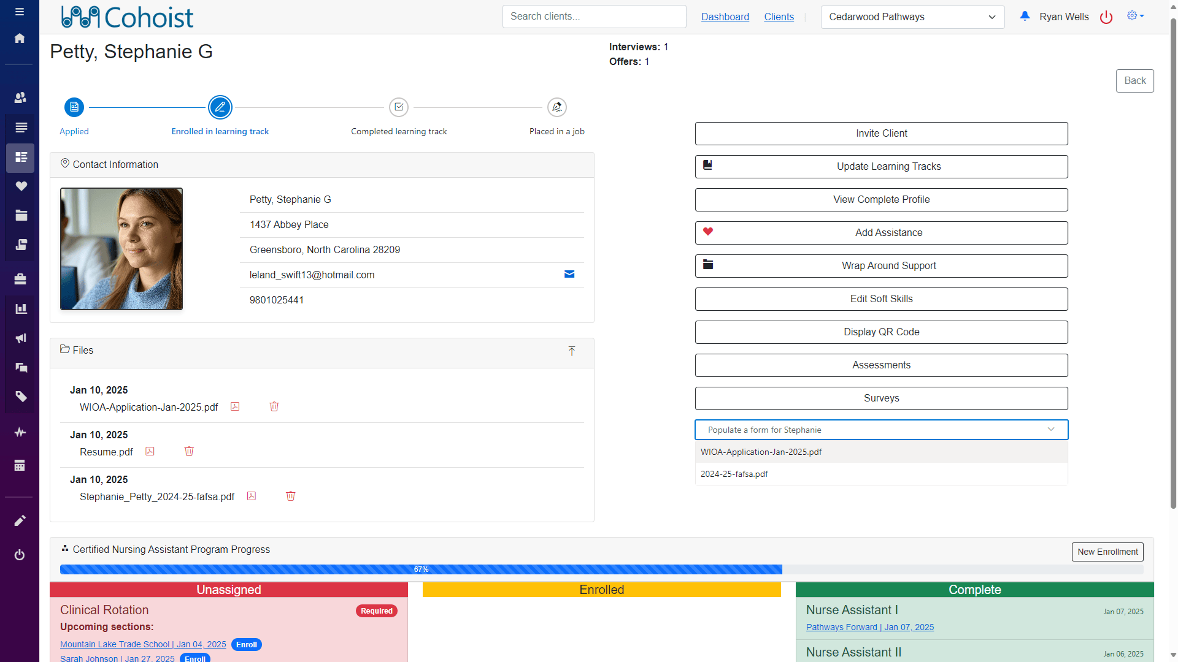The height and width of the screenshot is (662, 1178).
Task: Click the Update Learning Tracks button
Action: point(881,167)
